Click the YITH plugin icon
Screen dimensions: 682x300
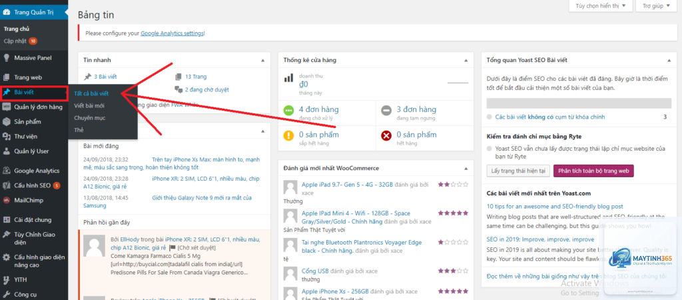point(7,279)
